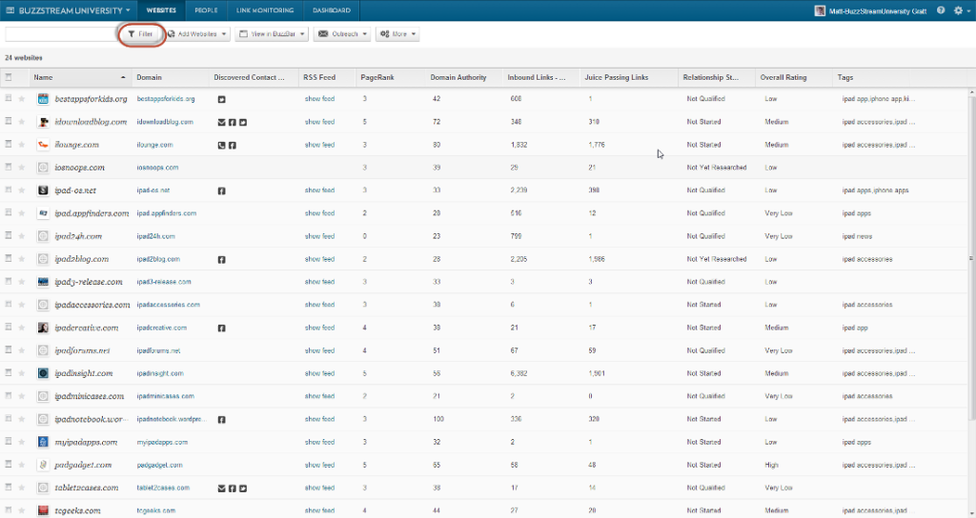The height and width of the screenshot is (518, 976).
Task: Star the ilounge.com website
Action: coord(22,145)
